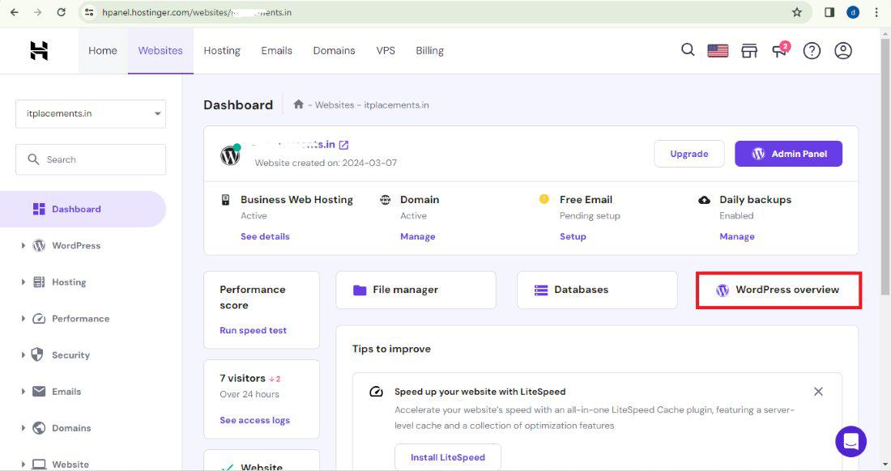Dismiss the LiteSpeed tip
The height and width of the screenshot is (471, 891).
[x=818, y=392]
